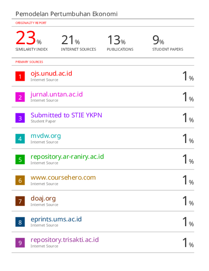Select the dark blue number 8 badge
The width and height of the screenshot is (209, 271).
20,222
